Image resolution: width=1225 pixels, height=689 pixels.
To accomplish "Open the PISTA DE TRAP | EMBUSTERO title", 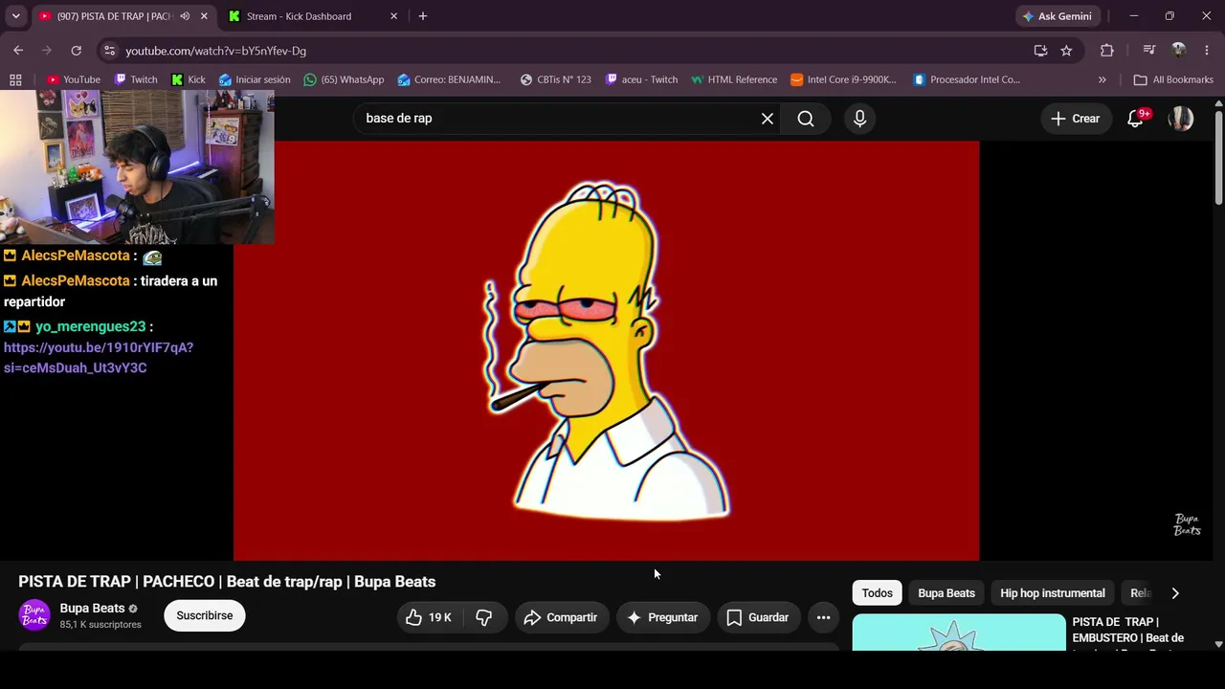I will (1129, 630).
